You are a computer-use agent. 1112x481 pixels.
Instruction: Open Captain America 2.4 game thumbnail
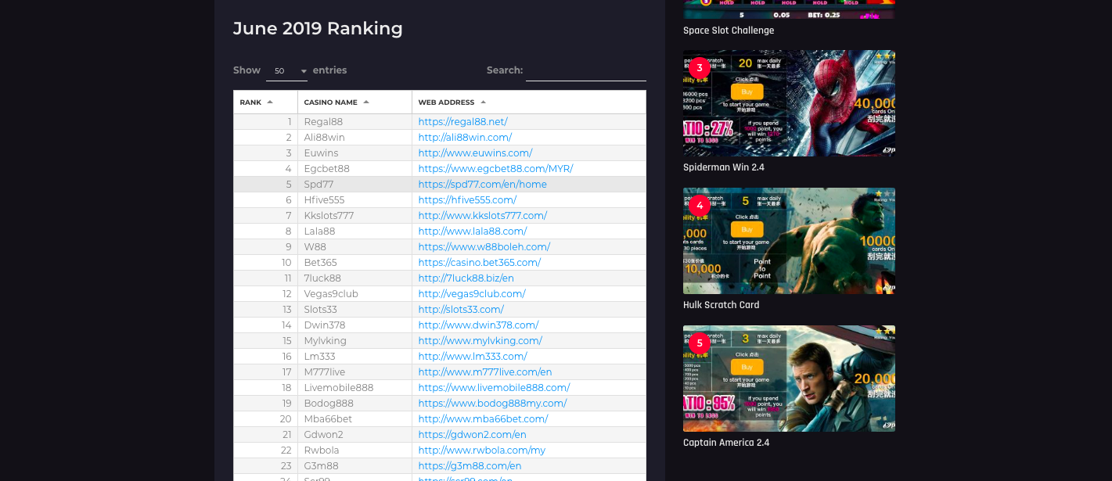pyautogui.click(x=789, y=379)
